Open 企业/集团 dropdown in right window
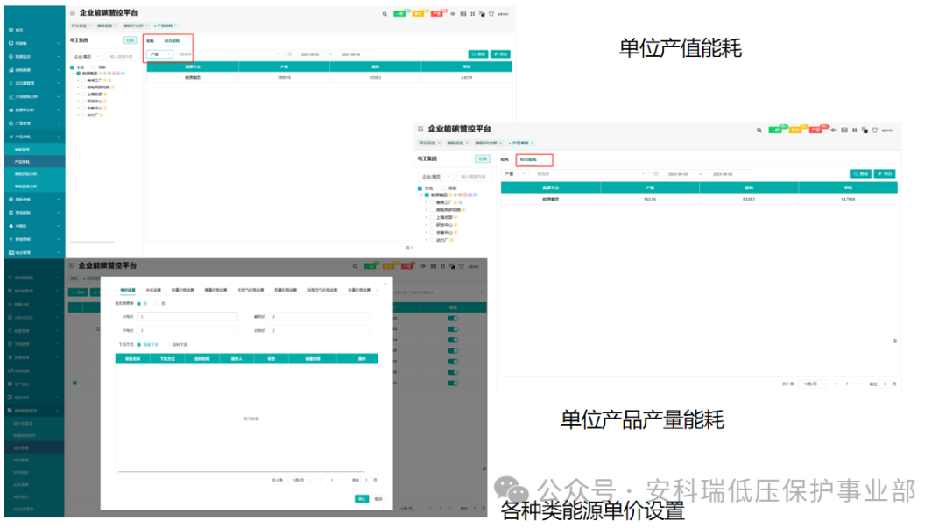Image resolution: width=946 pixels, height=528 pixels. coord(435,177)
